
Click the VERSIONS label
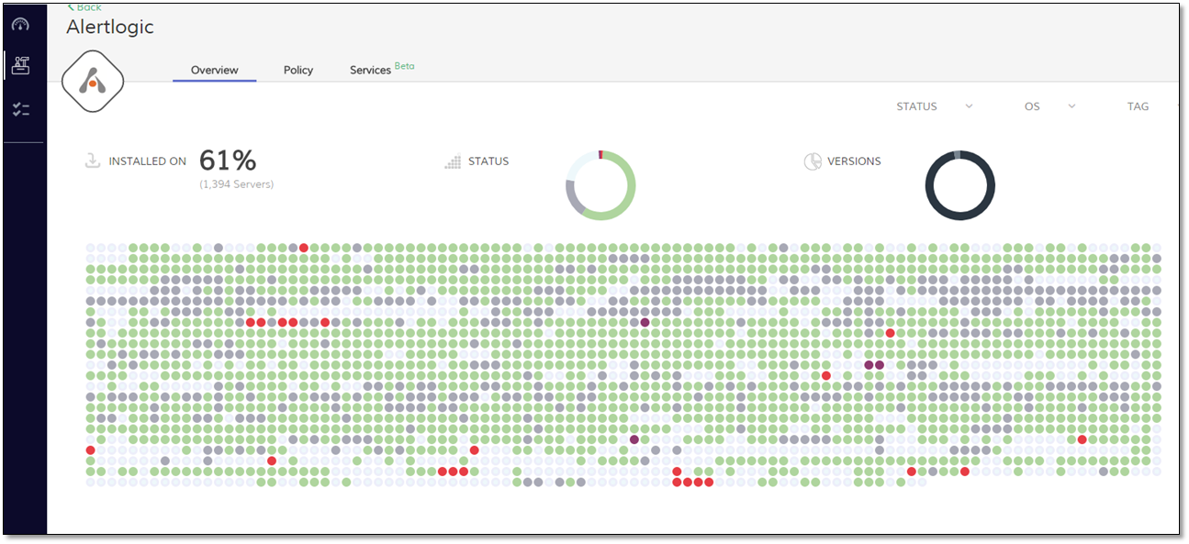854,161
